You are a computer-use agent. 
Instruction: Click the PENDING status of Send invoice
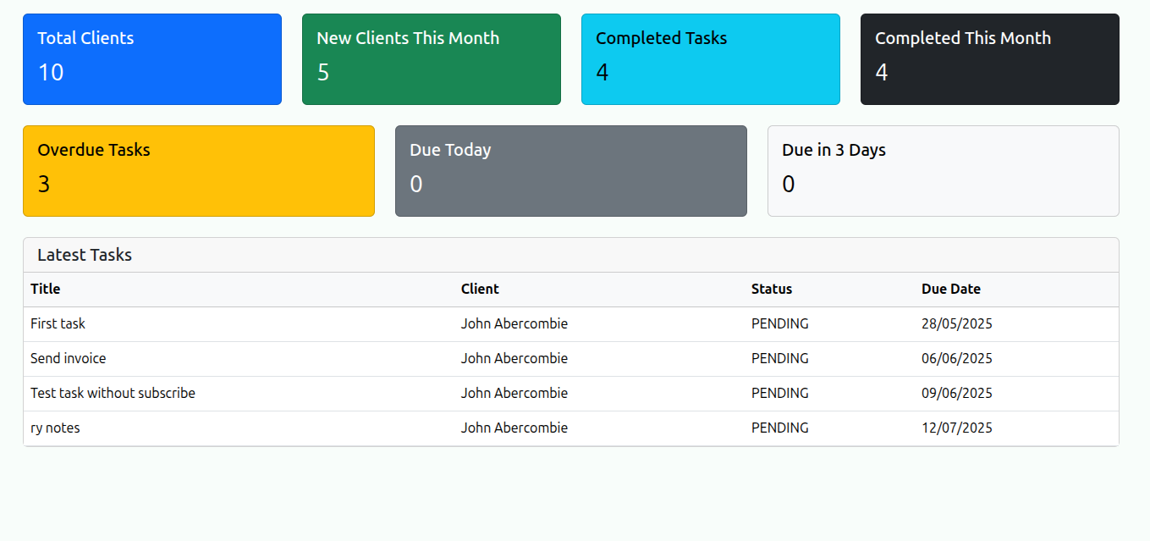click(779, 358)
